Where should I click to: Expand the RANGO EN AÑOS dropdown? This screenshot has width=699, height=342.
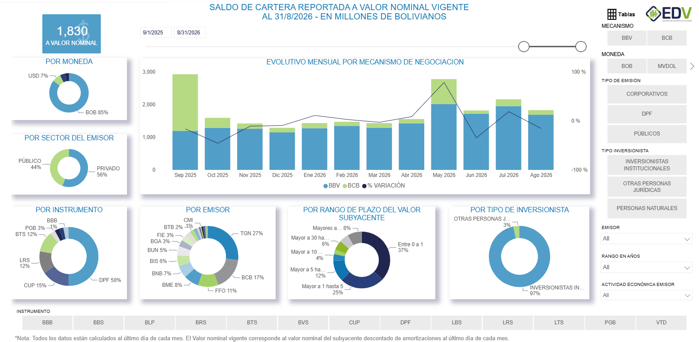coord(646,267)
